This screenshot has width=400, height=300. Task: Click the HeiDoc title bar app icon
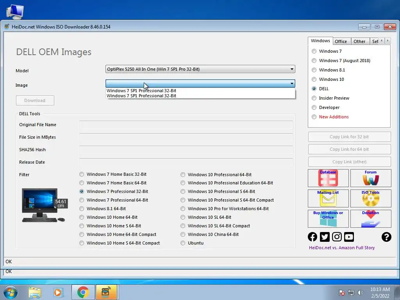pos(7,27)
